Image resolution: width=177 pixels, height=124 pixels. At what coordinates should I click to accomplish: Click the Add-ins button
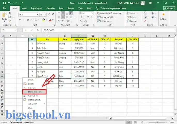click(x=164, y=16)
